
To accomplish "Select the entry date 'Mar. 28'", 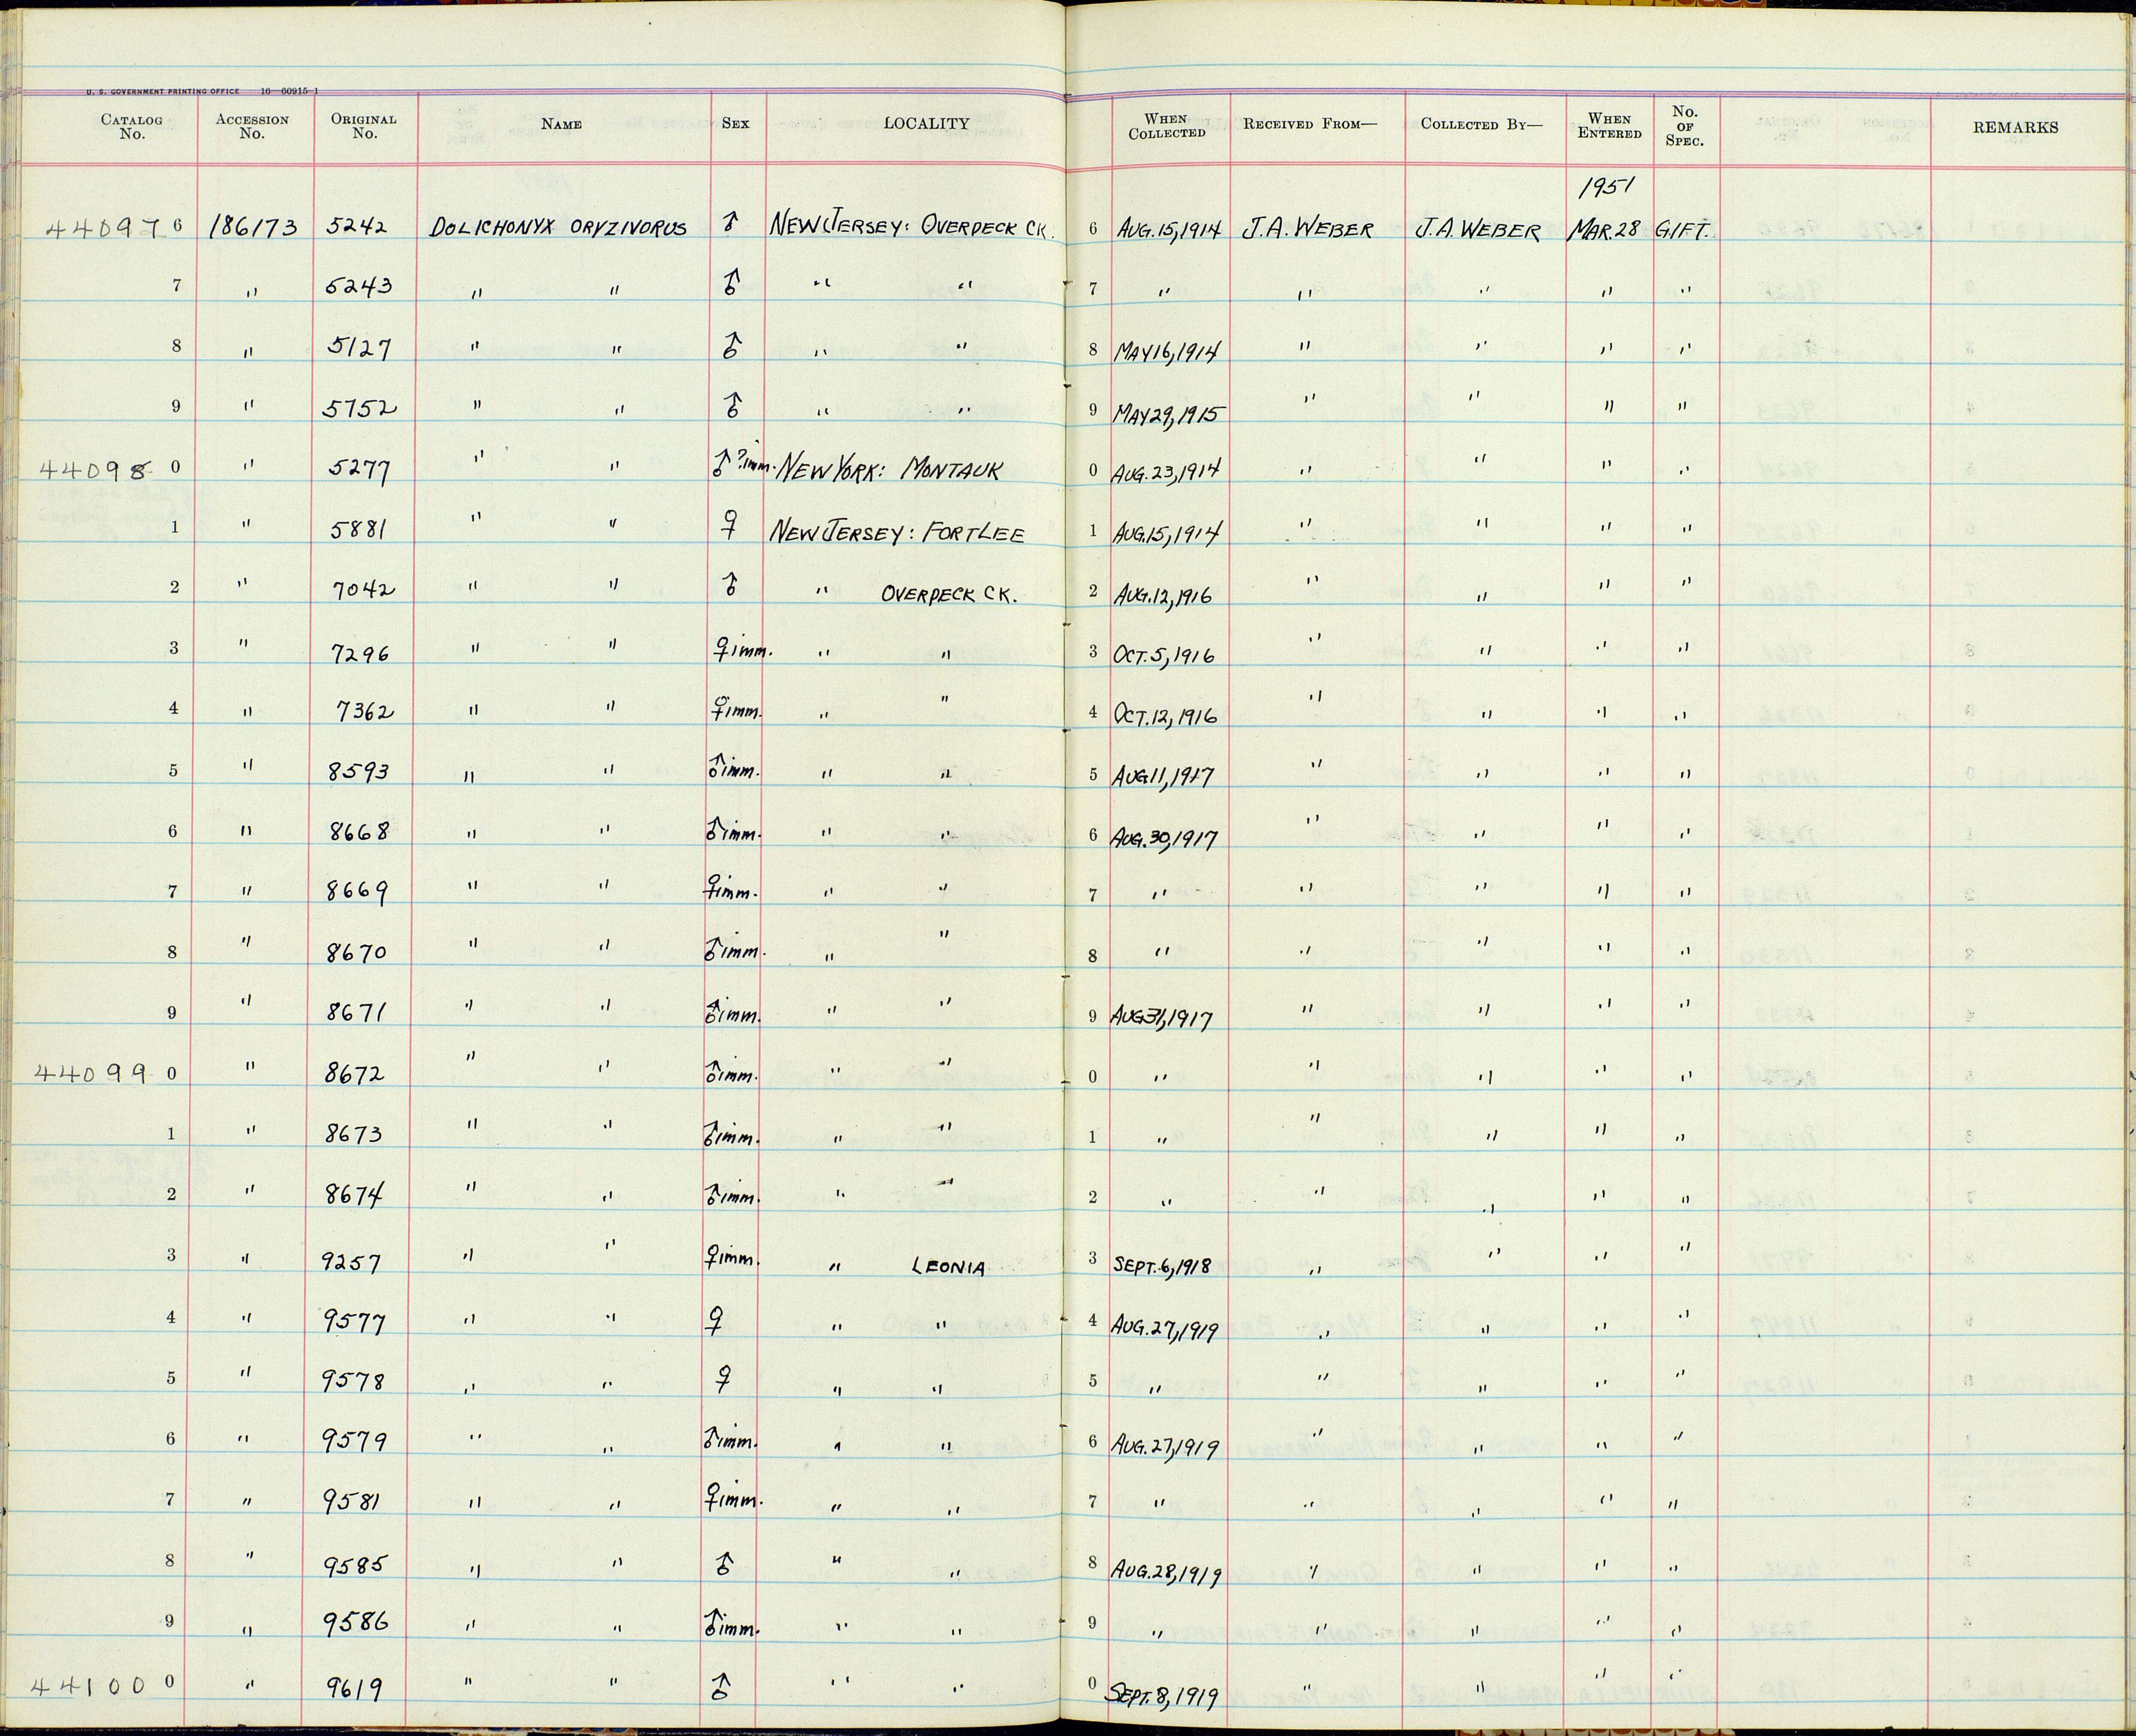I will (x=1605, y=230).
